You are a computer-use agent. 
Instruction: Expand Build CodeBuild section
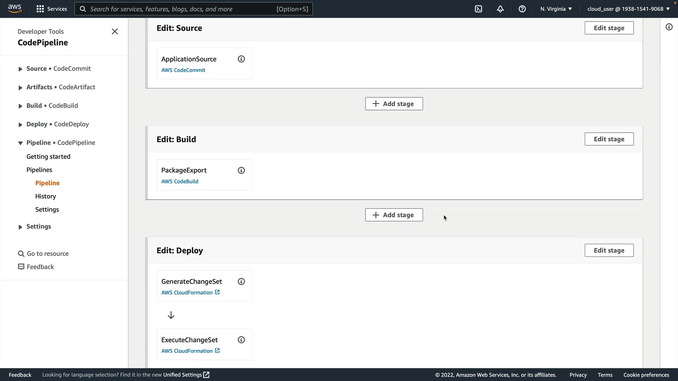coord(20,106)
